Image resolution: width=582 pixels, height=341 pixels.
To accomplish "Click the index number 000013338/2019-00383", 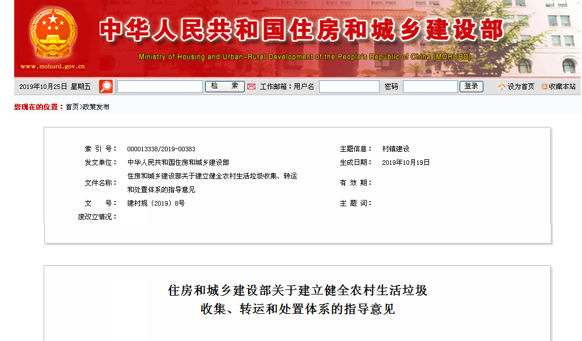I will tap(161, 149).
